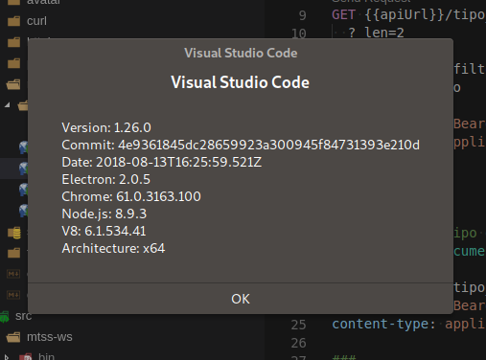Screen dimensions: 486x360
Task: Click the lower Markdown file icon
Action: click(13, 295)
